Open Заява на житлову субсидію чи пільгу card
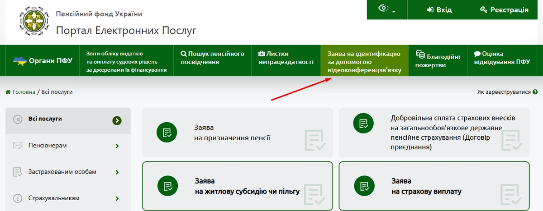 [x=238, y=186]
